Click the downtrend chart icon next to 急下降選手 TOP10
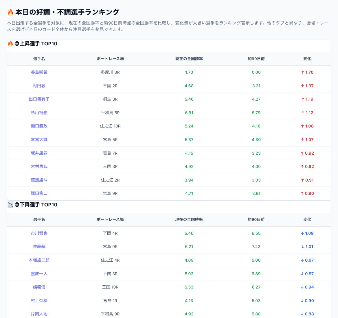Screen dimensions: 338x318 10,205
